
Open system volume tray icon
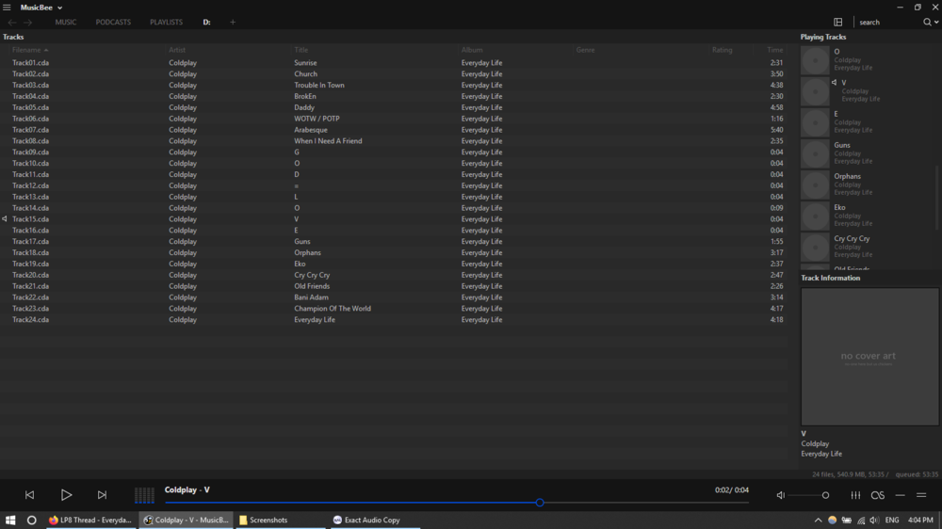[x=874, y=521]
